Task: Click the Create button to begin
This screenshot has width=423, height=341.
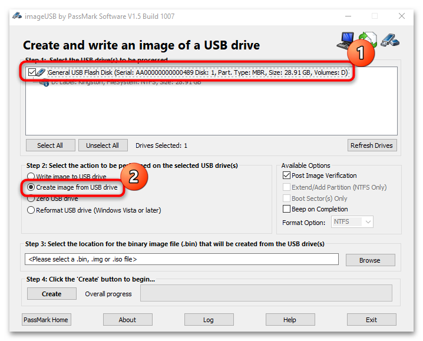Action: (51, 293)
